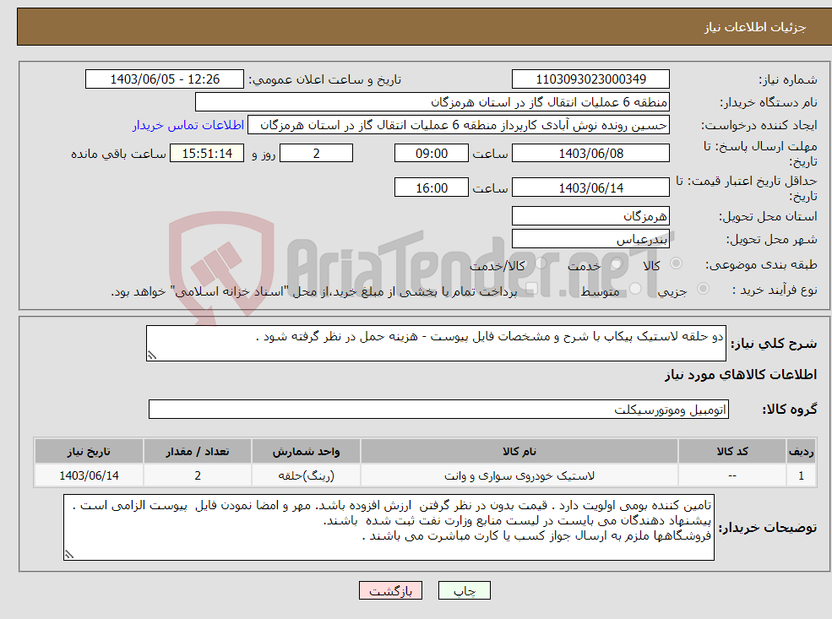This screenshot has width=832, height=619.
Task: Click the deadline time field 09:00
Action: click(432, 154)
